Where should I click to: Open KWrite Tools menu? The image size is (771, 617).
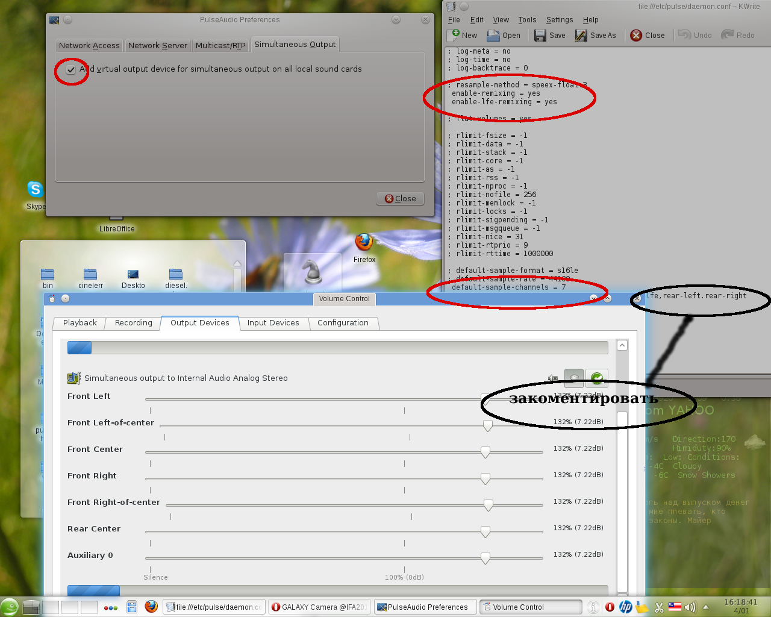[x=527, y=20]
